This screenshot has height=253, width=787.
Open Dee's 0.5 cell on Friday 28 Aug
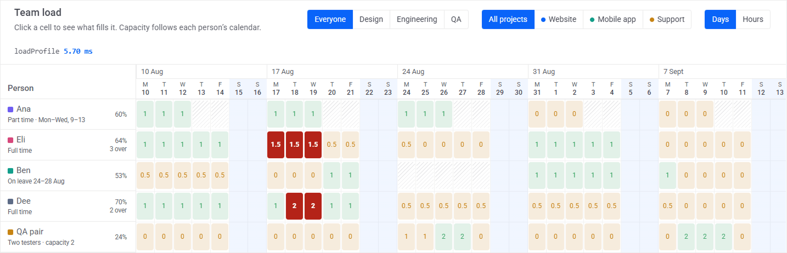point(481,206)
